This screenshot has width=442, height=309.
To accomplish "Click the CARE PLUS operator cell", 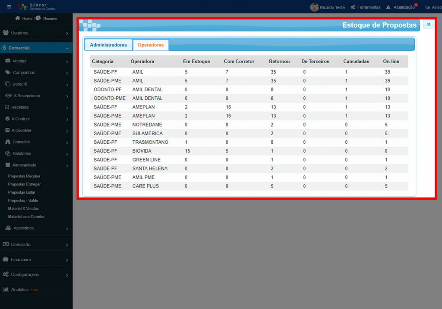I will pyautogui.click(x=145, y=186).
